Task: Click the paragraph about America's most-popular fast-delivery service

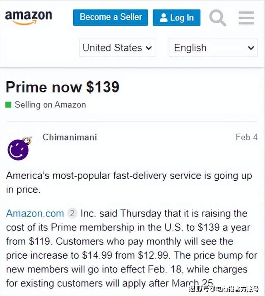Action: (129, 182)
